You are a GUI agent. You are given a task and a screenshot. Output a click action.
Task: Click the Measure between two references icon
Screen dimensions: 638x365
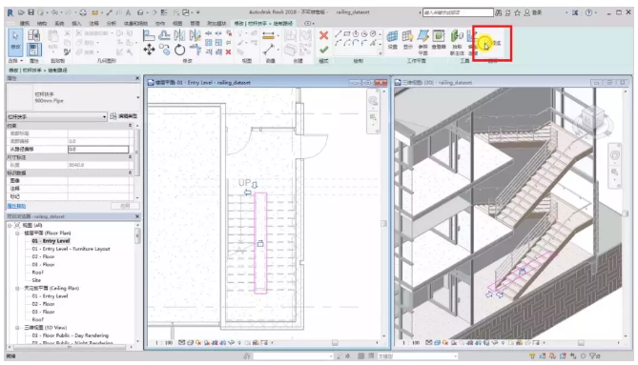point(269,50)
